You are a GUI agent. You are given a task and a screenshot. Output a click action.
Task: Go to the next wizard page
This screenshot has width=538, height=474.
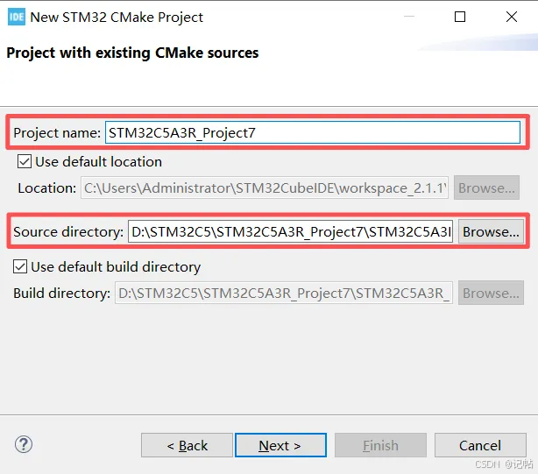click(x=280, y=445)
